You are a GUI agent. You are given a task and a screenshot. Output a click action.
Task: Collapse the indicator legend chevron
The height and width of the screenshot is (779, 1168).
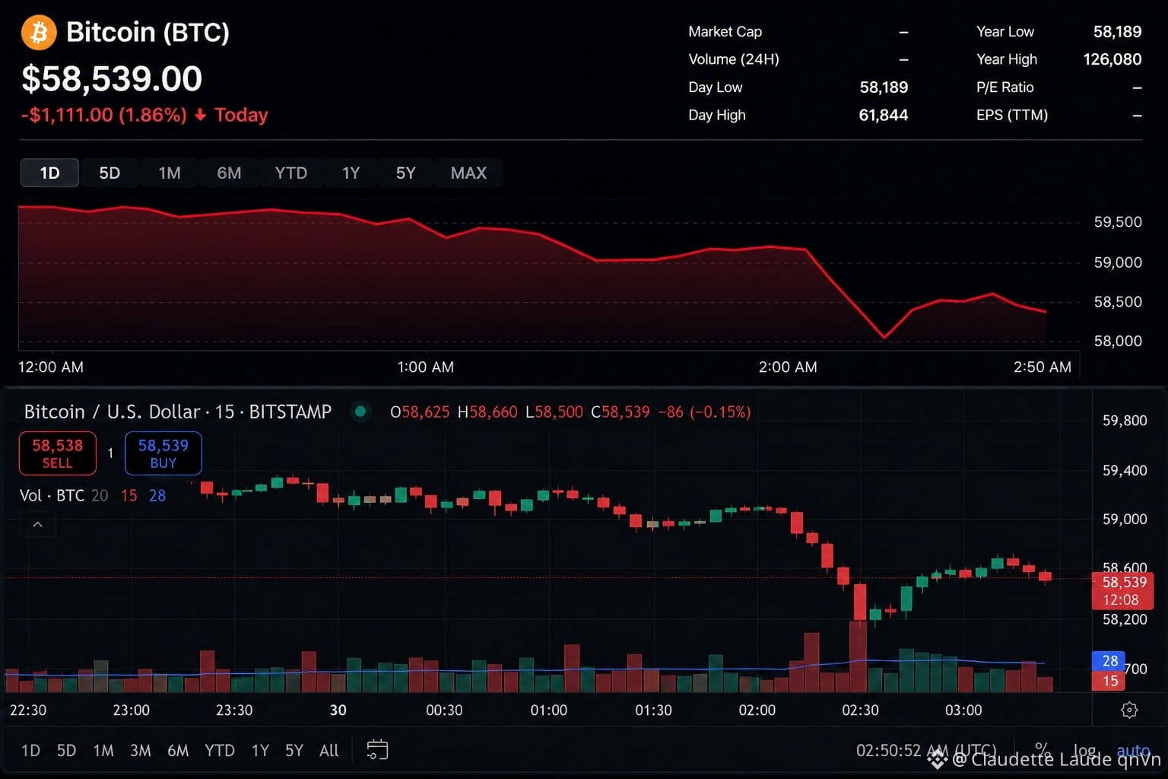(37, 524)
